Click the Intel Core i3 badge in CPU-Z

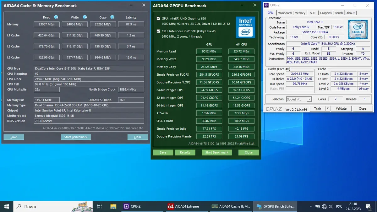[358, 29]
